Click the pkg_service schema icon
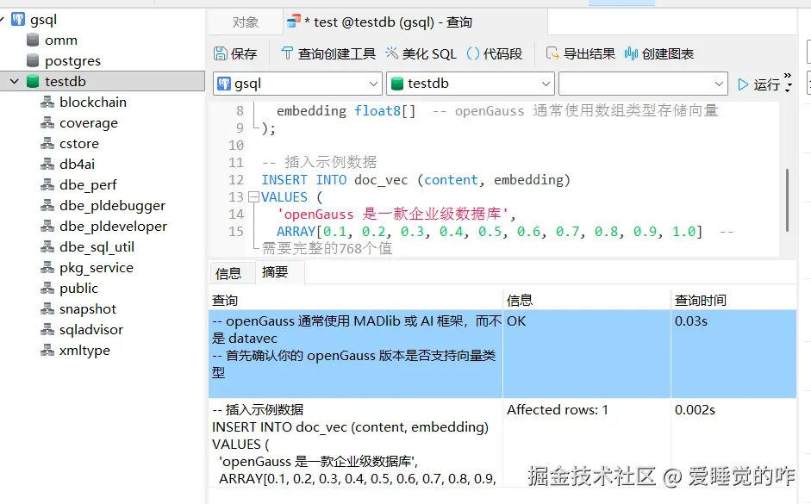This screenshot has width=811, height=504. point(47,267)
